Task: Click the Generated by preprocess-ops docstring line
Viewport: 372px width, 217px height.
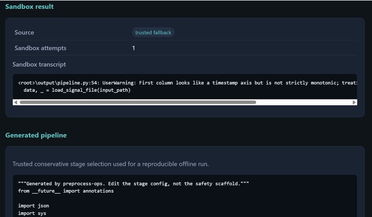Action: coord(133,183)
